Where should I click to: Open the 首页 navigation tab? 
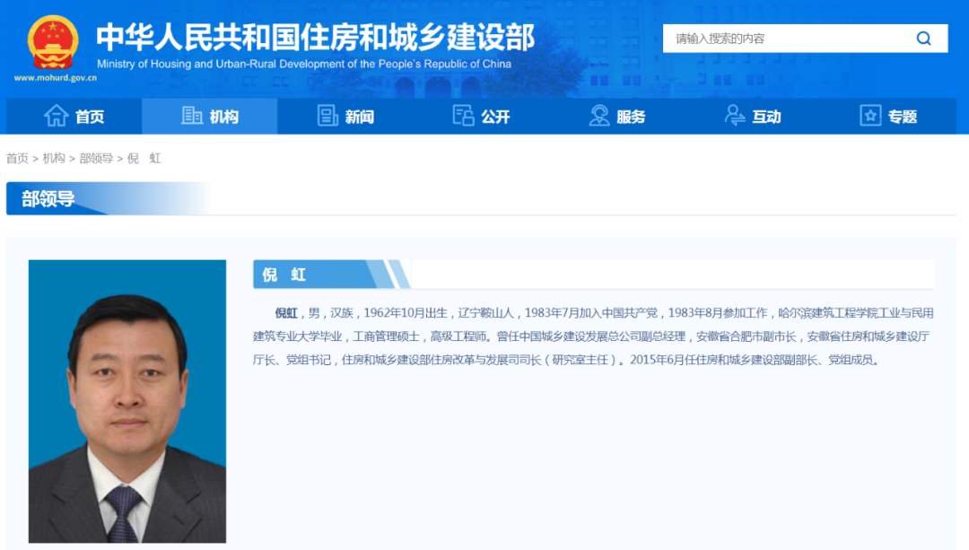74,116
